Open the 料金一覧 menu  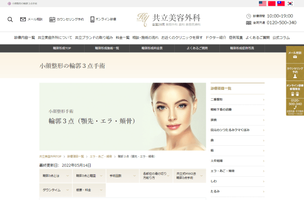[123, 37]
